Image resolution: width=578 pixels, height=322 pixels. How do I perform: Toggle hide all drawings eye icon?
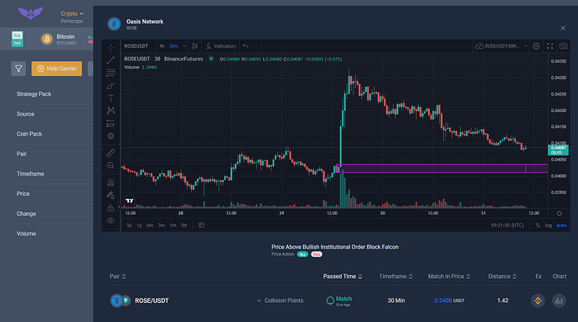click(x=111, y=221)
